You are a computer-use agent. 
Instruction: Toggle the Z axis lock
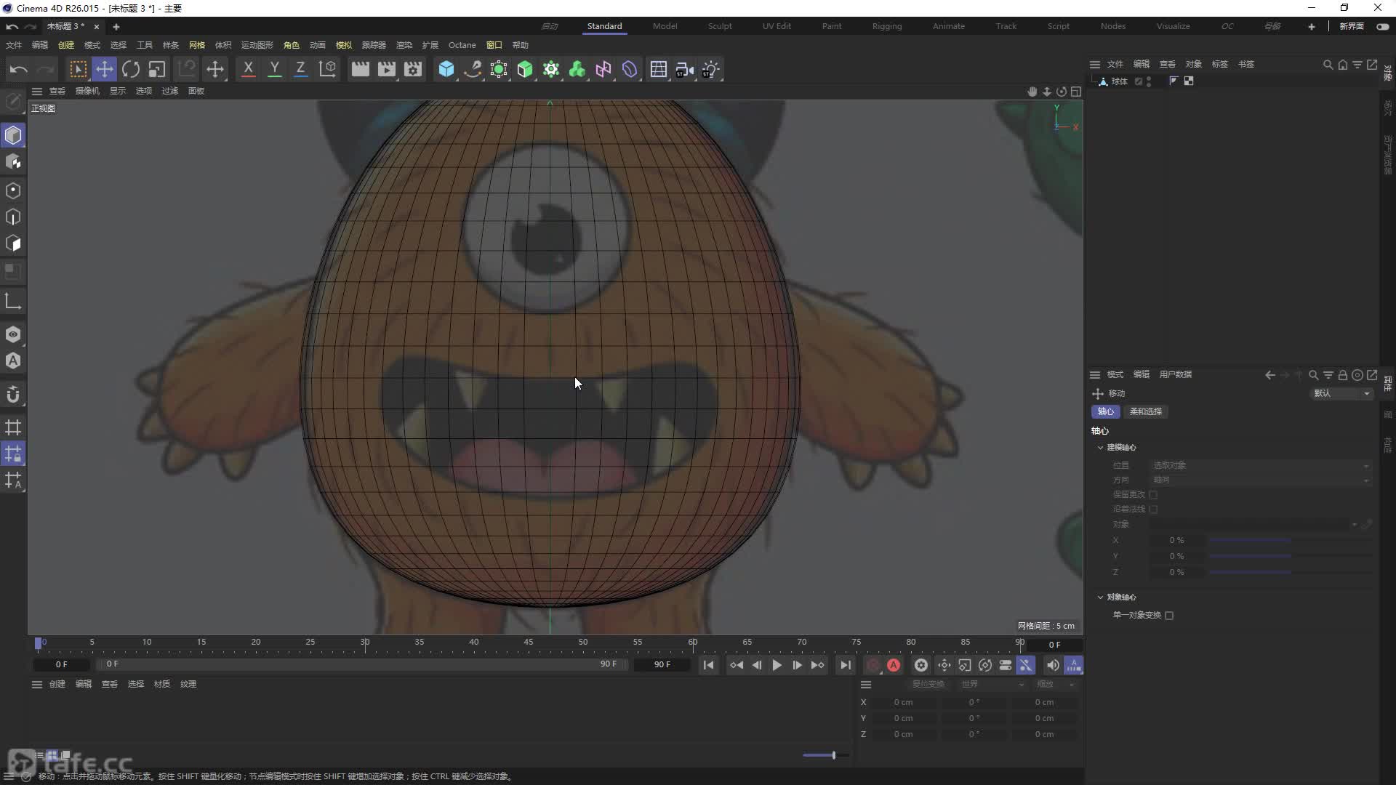pos(300,69)
